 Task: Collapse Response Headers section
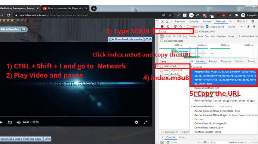tap(191, 106)
